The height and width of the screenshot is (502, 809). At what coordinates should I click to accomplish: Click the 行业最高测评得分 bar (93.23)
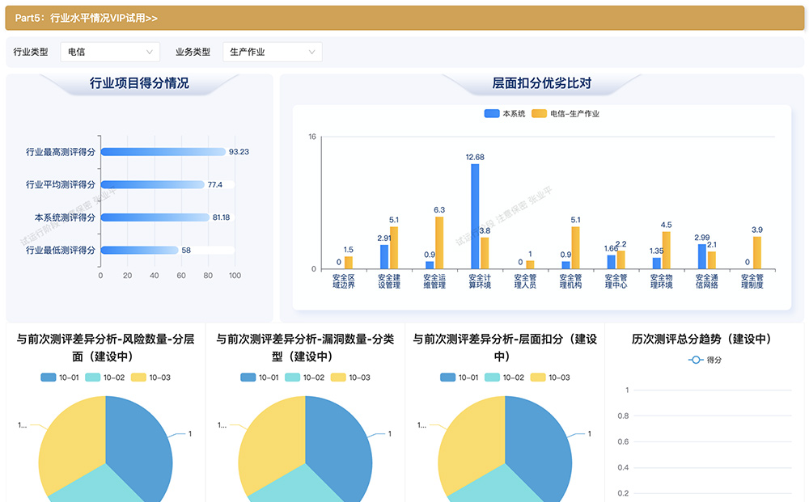pyautogui.click(x=163, y=151)
